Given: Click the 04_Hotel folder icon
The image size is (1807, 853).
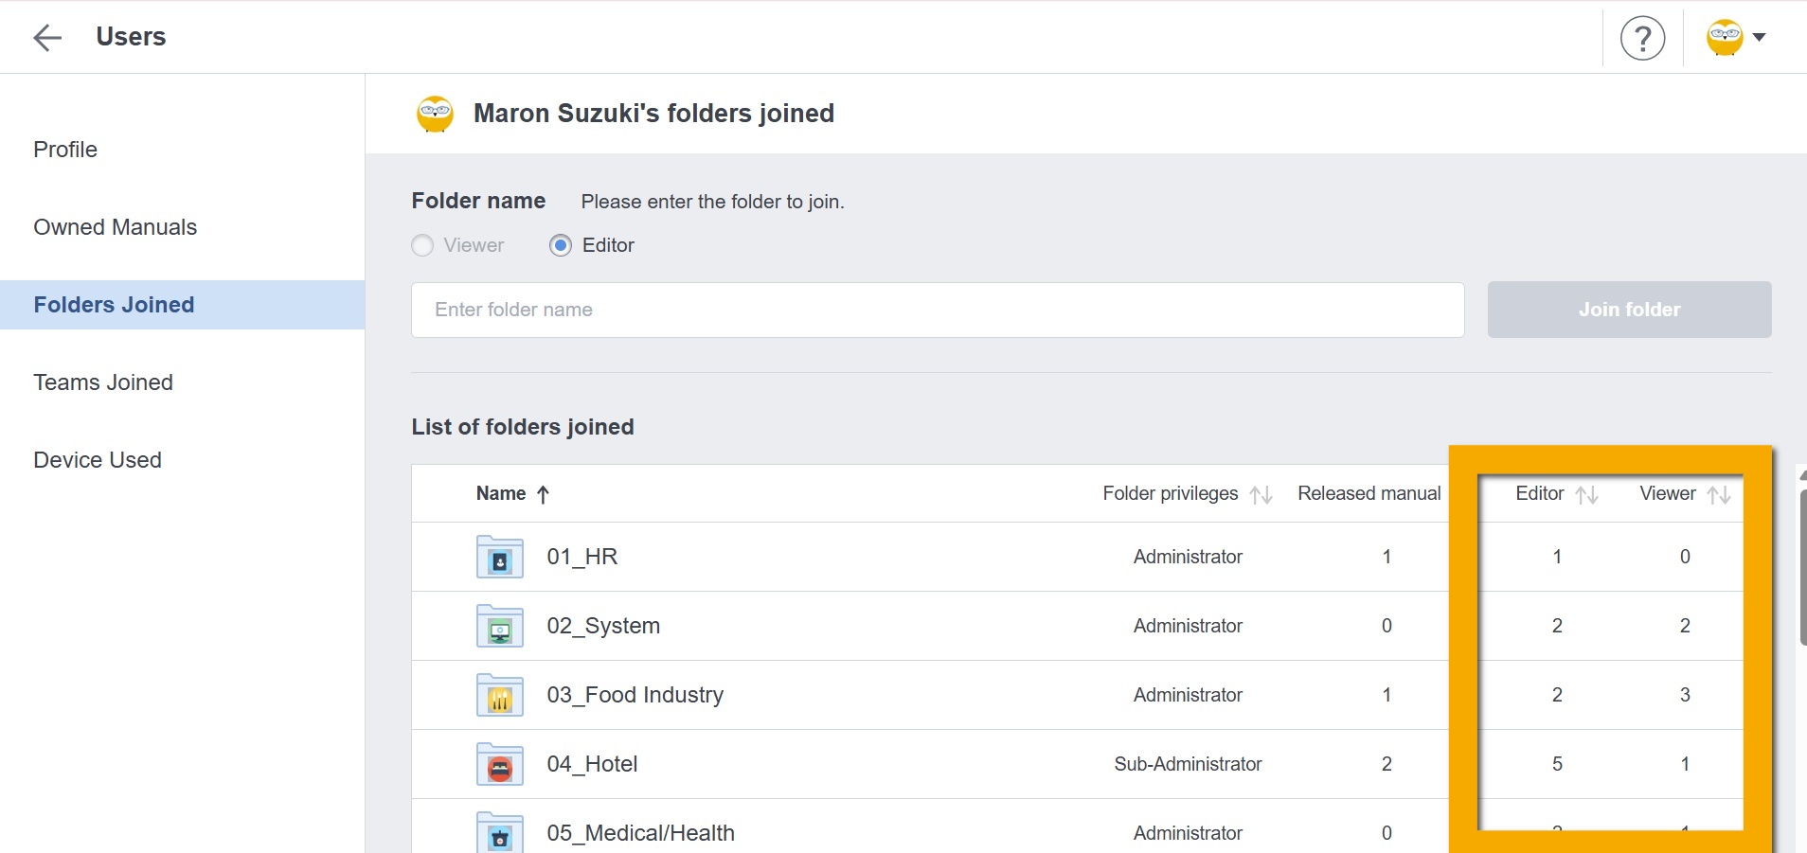Looking at the screenshot, I should tap(499, 765).
